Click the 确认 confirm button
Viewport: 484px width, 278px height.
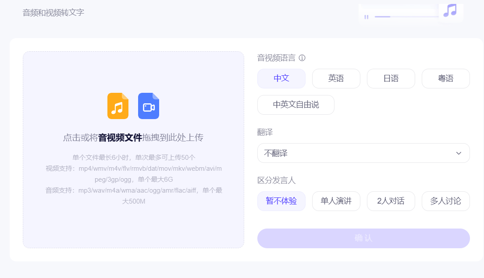[363, 238]
